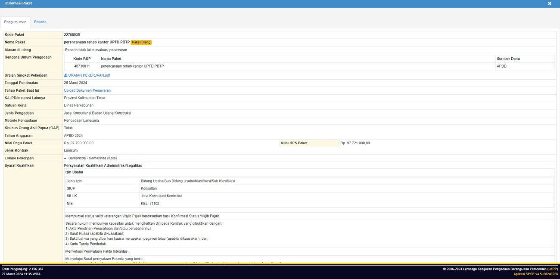Click the yellow Paket Ulang badge

(141, 42)
